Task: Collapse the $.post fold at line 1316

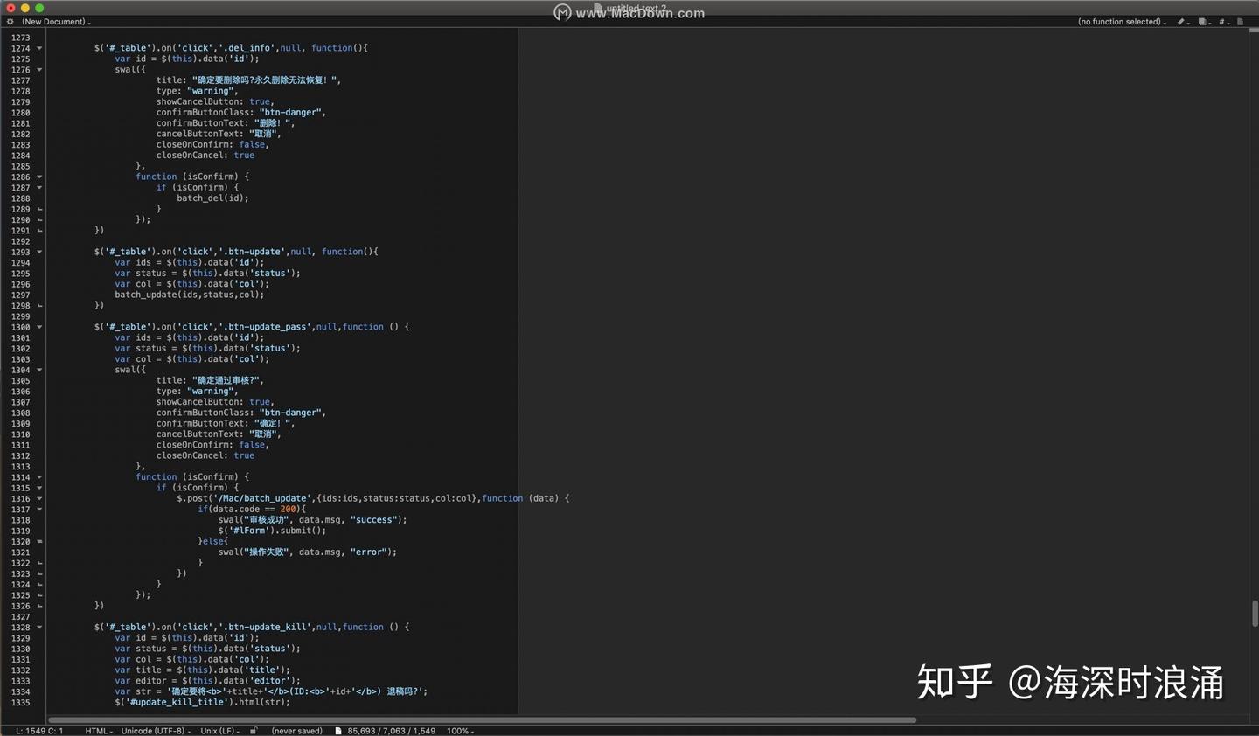Action: 39,499
